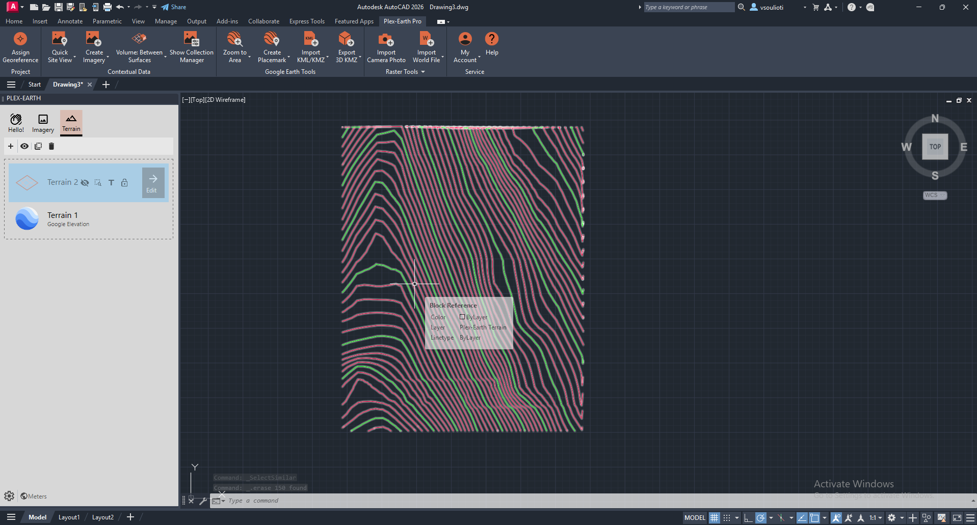Click select-all icon in Plex-Earth panel toolbar
This screenshot has height=525, width=977.
click(38, 146)
